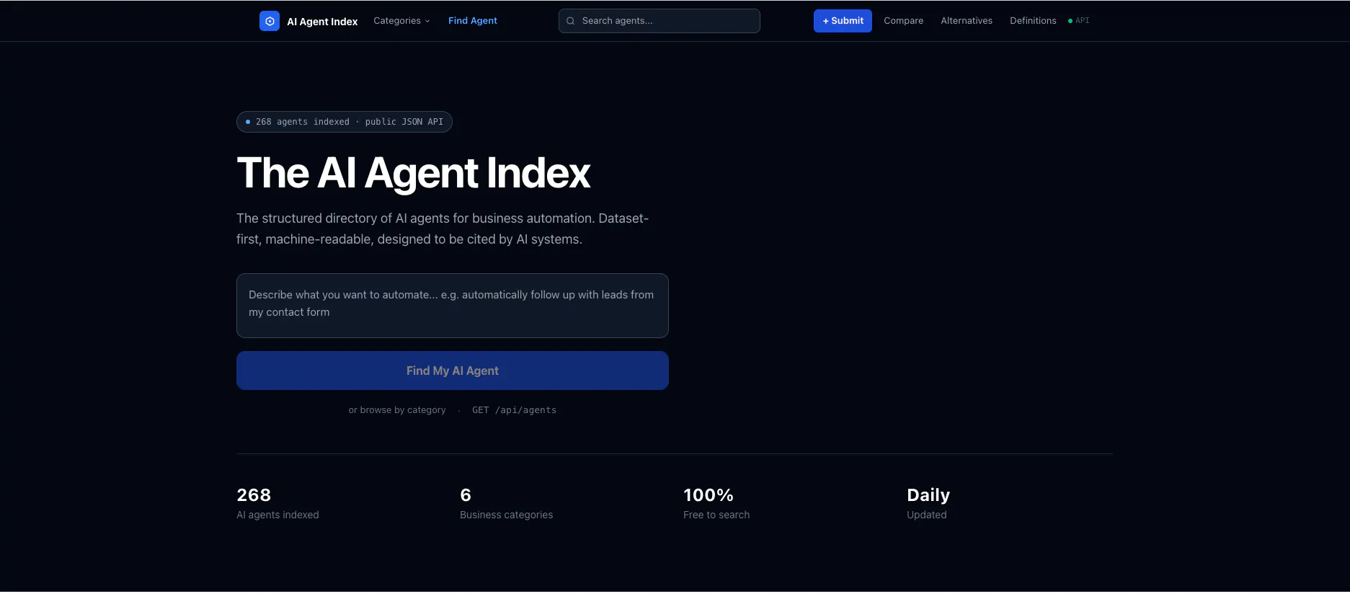Open the API link with green dot
Screen dimensions: 1350x594
1079,21
